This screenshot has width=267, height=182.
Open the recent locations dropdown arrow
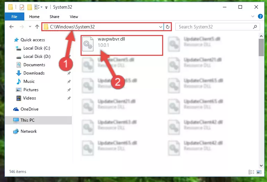tap(30, 27)
